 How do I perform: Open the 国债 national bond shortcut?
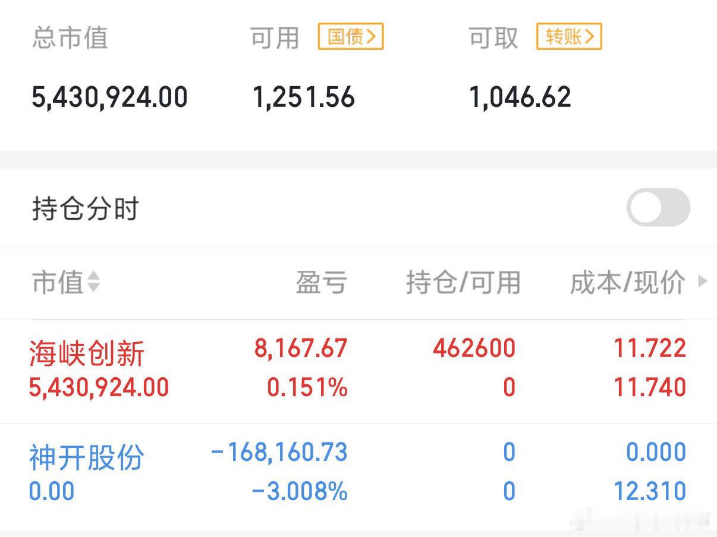click(x=350, y=36)
